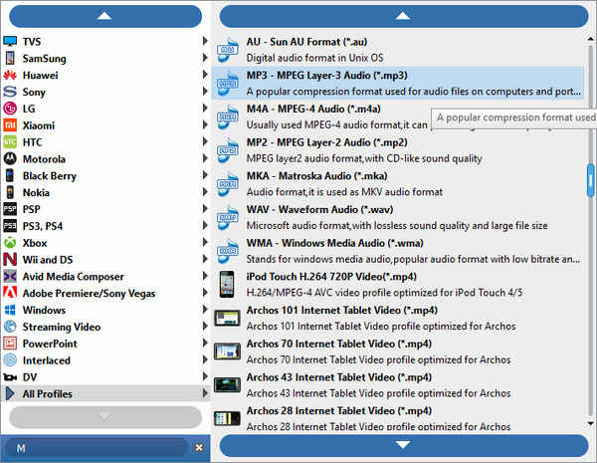Open the Interlaced category
This screenshot has height=463, width=597.
pyautogui.click(x=105, y=360)
